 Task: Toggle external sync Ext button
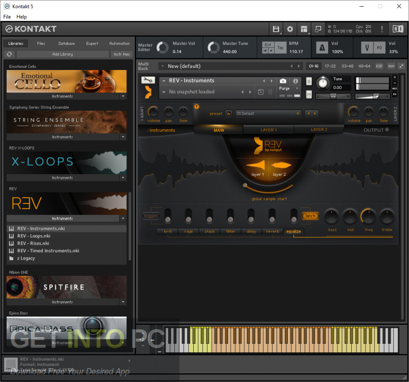267,44
